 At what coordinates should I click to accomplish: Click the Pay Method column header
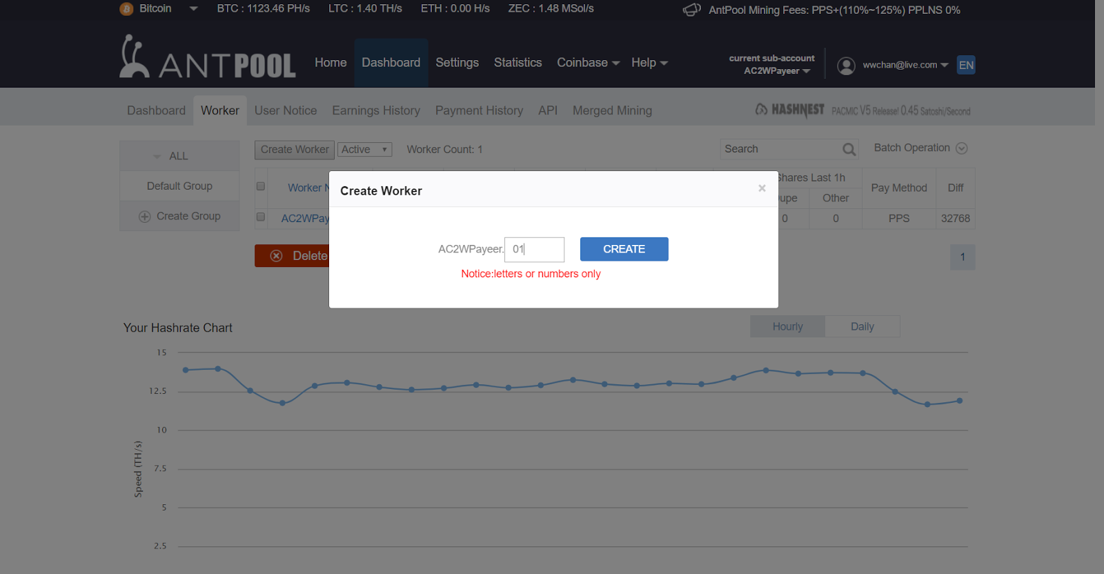click(x=899, y=188)
